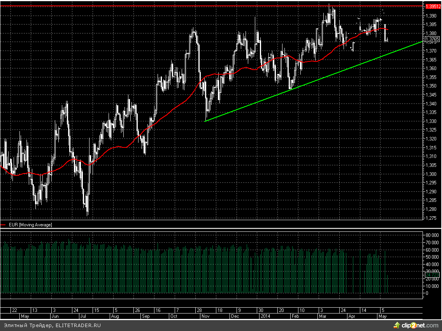Click the Dec month label on time axis
Screen dimensions: 442x331
[235, 316]
